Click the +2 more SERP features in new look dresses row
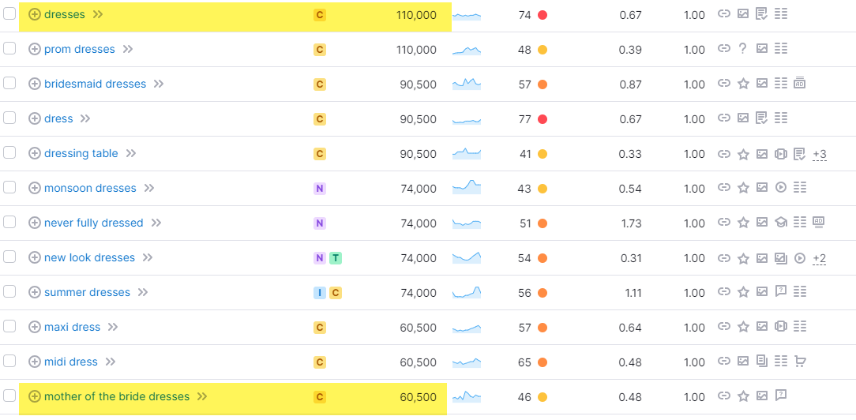 820,258
